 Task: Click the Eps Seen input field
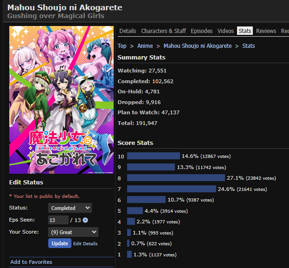coord(58,220)
